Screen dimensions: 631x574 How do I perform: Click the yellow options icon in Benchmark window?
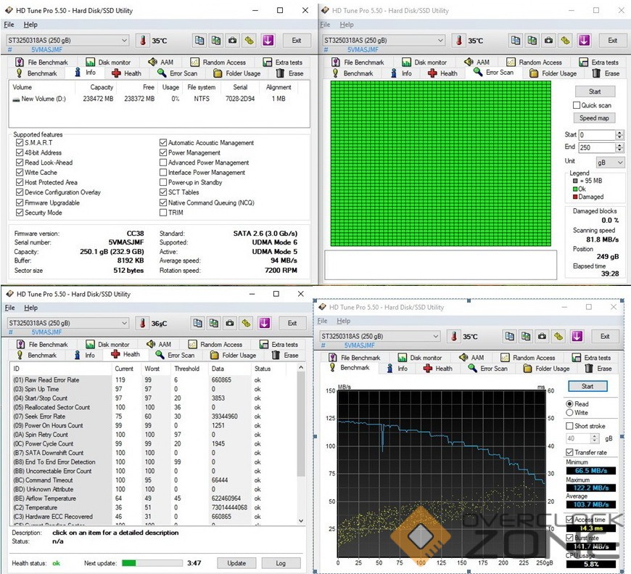pyautogui.click(x=558, y=337)
